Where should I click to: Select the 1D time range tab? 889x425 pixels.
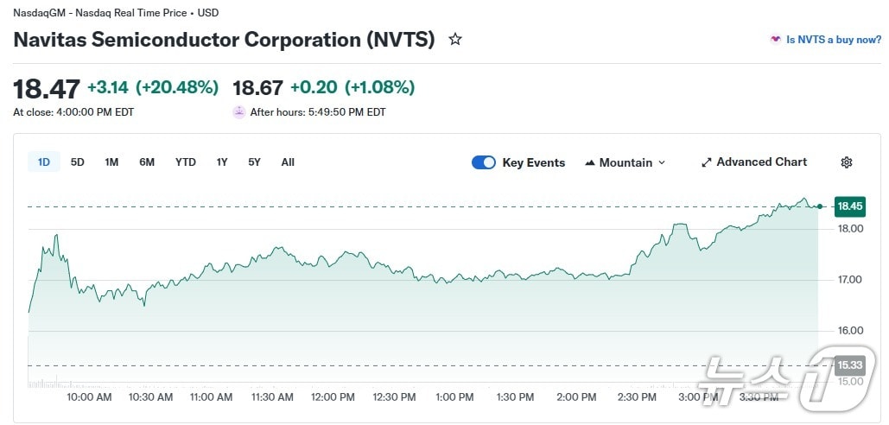pyautogui.click(x=44, y=162)
